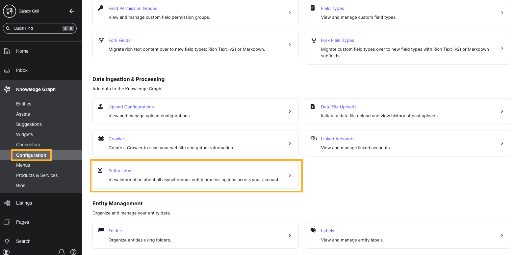Image resolution: width=513 pixels, height=255 pixels.
Task: Click chevron on Folders card
Action: point(290,236)
